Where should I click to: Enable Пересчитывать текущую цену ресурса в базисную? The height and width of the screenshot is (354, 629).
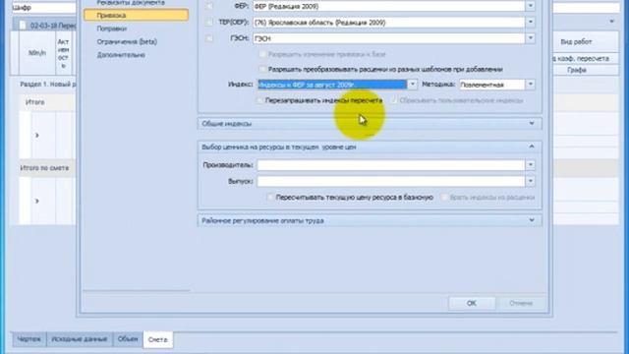tap(270, 198)
